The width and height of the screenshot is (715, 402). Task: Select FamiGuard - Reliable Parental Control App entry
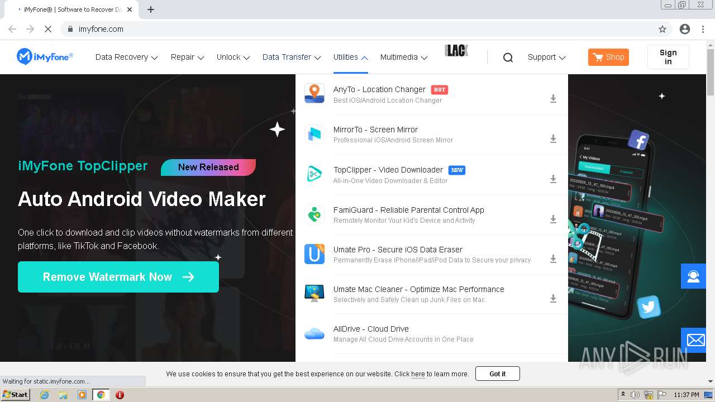(x=409, y=210)
